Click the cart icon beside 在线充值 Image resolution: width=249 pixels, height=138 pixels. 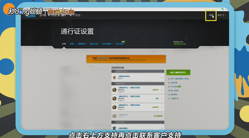coord(169,83)
